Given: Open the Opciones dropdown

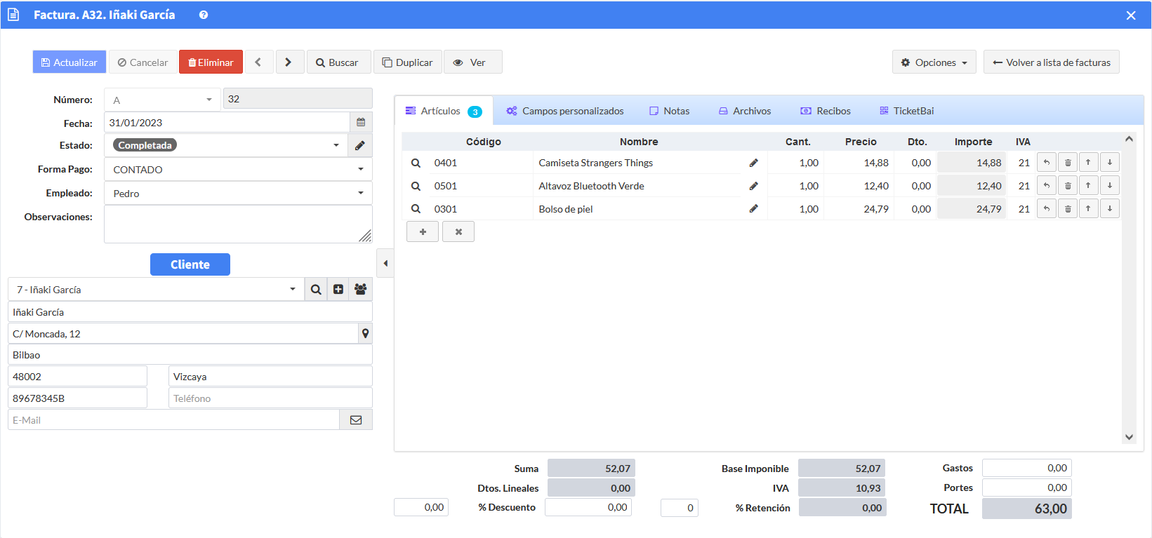Looking at the screenshot, I should (934, 62).
